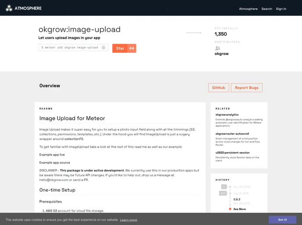Open the Example app source link
This screenshot has width=302, height=225.
(55, 163)
